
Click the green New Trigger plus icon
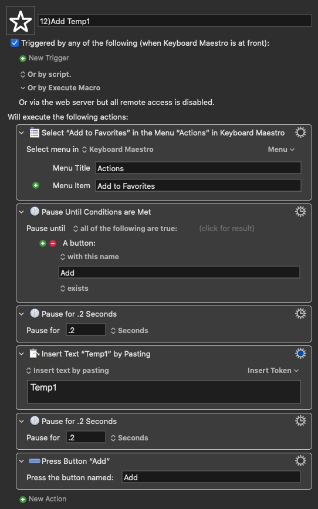(x=23, y=59)
